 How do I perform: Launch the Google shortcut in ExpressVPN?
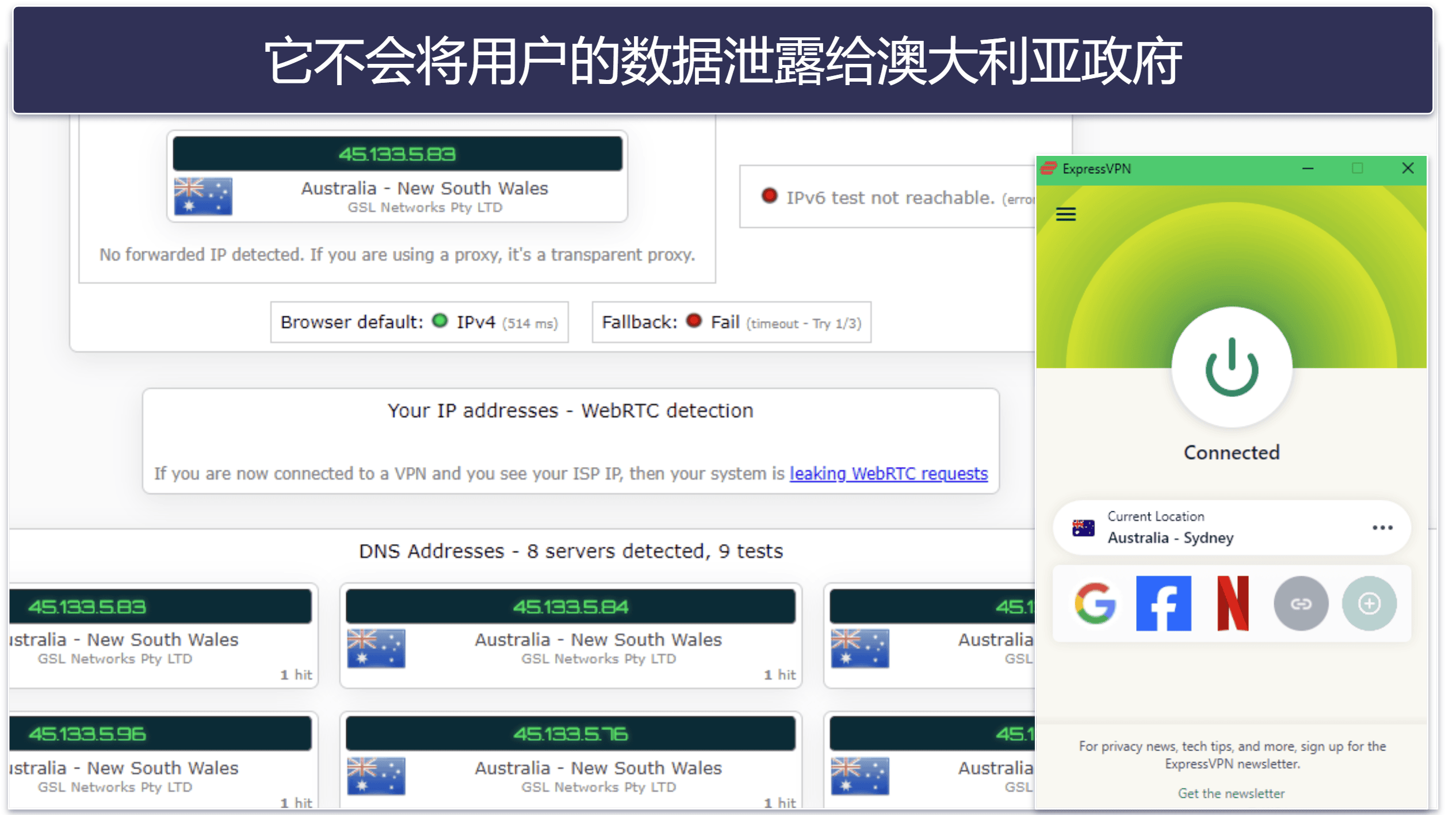1095,603
